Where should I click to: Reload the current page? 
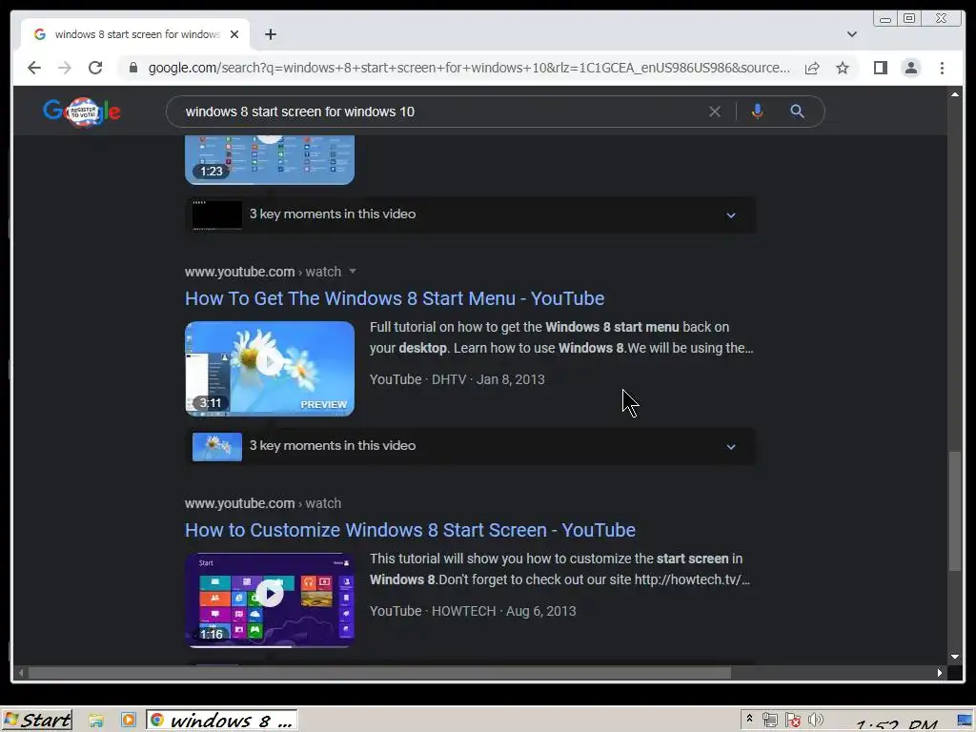pos(95,68)
